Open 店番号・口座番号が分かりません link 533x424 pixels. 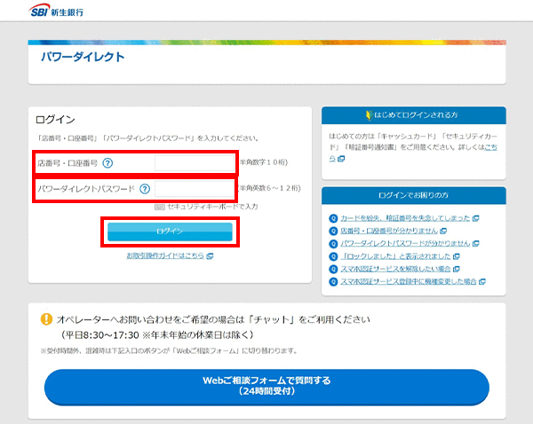[x=389, y=231]
